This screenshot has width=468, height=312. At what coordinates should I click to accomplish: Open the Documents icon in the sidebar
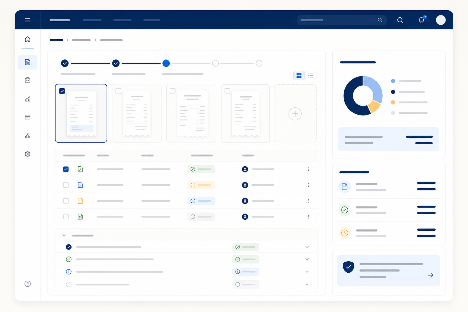point(27,62)
